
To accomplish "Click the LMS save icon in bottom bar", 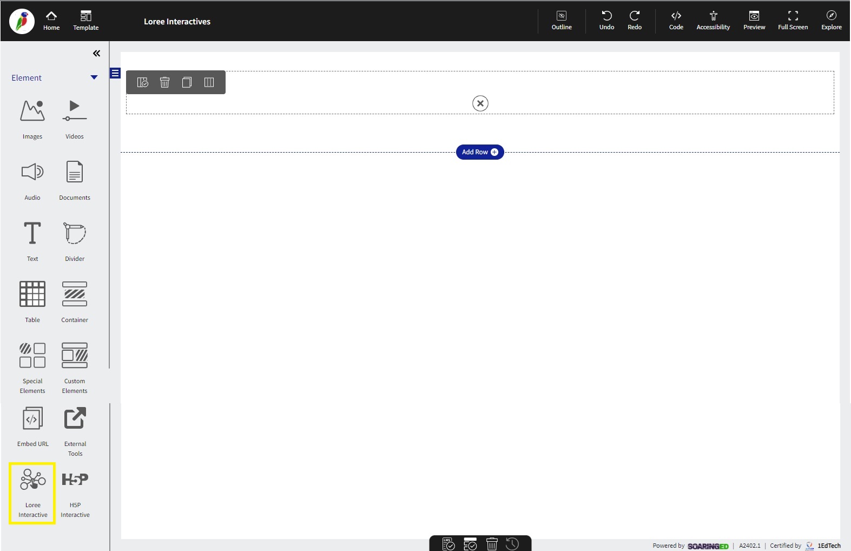I will click(448, 544).
